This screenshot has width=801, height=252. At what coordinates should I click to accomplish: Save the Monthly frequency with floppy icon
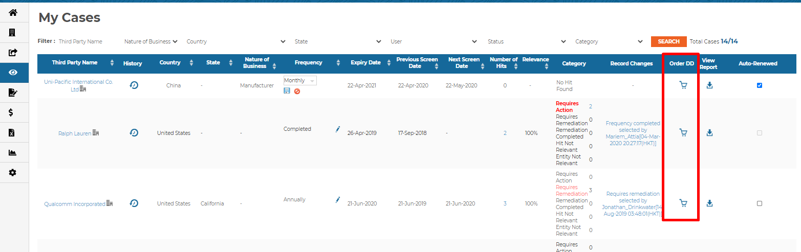tap(287, 91)
